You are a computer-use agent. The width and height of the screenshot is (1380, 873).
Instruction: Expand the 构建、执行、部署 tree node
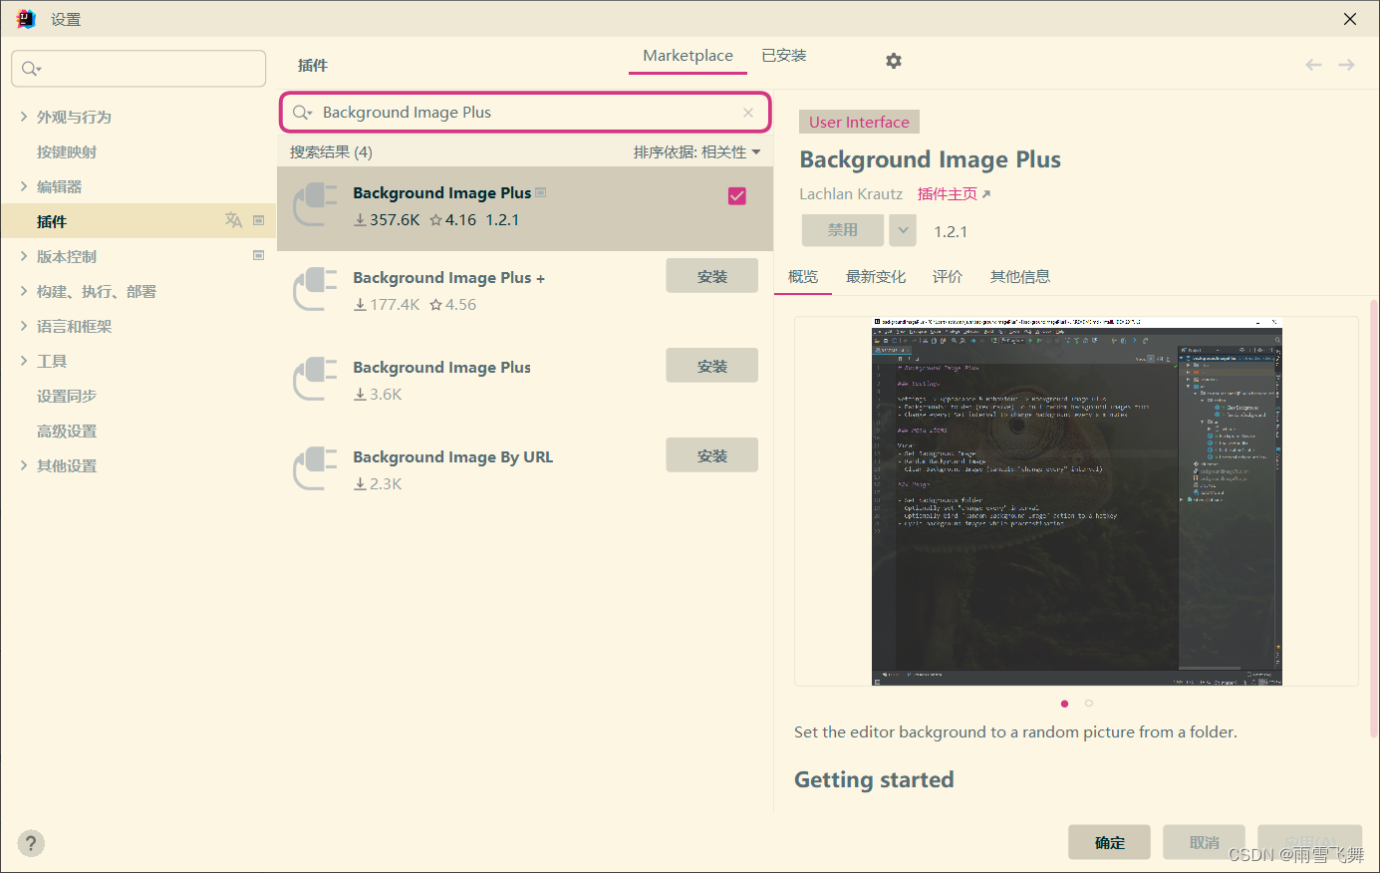pyautogui.click(x=24, y=291)
